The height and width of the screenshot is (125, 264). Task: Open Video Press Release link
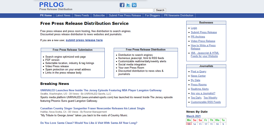(203, 41)
